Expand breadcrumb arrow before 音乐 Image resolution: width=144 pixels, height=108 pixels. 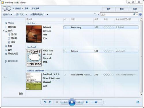[23, 9]
